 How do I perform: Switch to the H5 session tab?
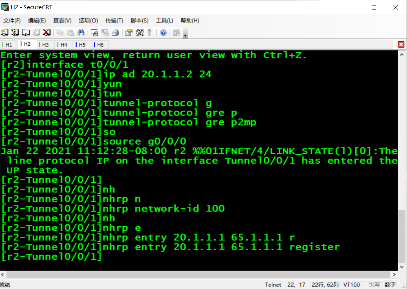(x=82, y=45)
